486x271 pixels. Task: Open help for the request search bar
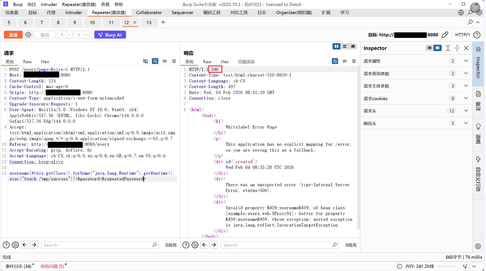pyautogui.click(x=6, y=245)
